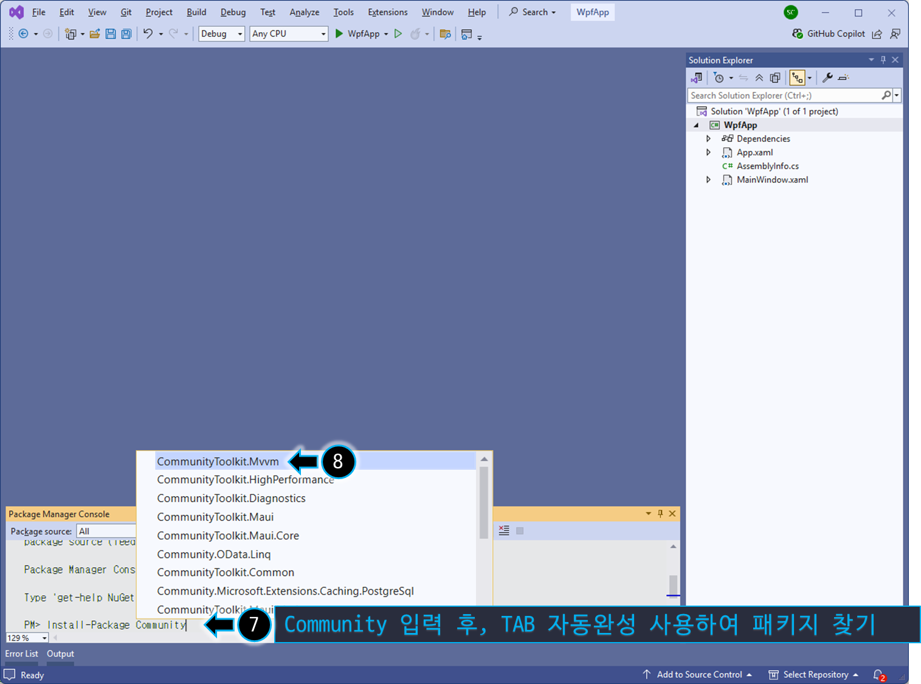Toggle the highlighted file nesting tree icon

coord(797,78)
